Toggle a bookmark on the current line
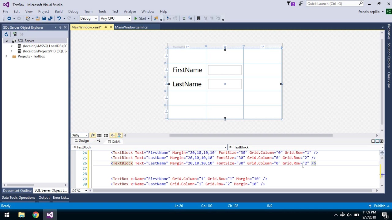Viewport: 392px width, 220px height. point(198,18)
